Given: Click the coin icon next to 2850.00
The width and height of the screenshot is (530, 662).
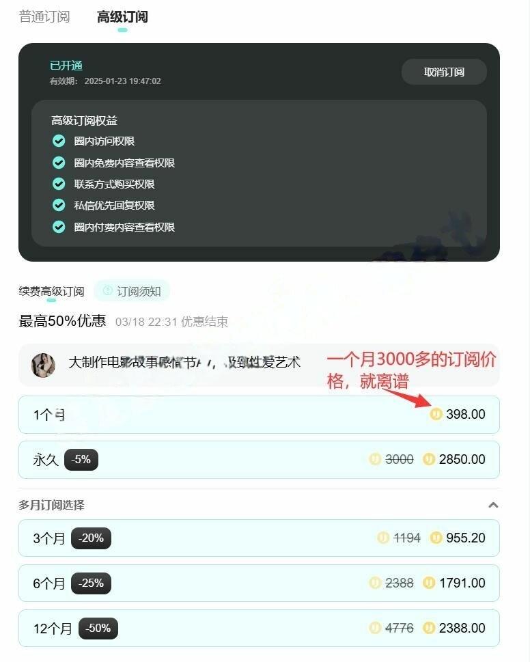Looking at the screenshot, I should 429,459.
